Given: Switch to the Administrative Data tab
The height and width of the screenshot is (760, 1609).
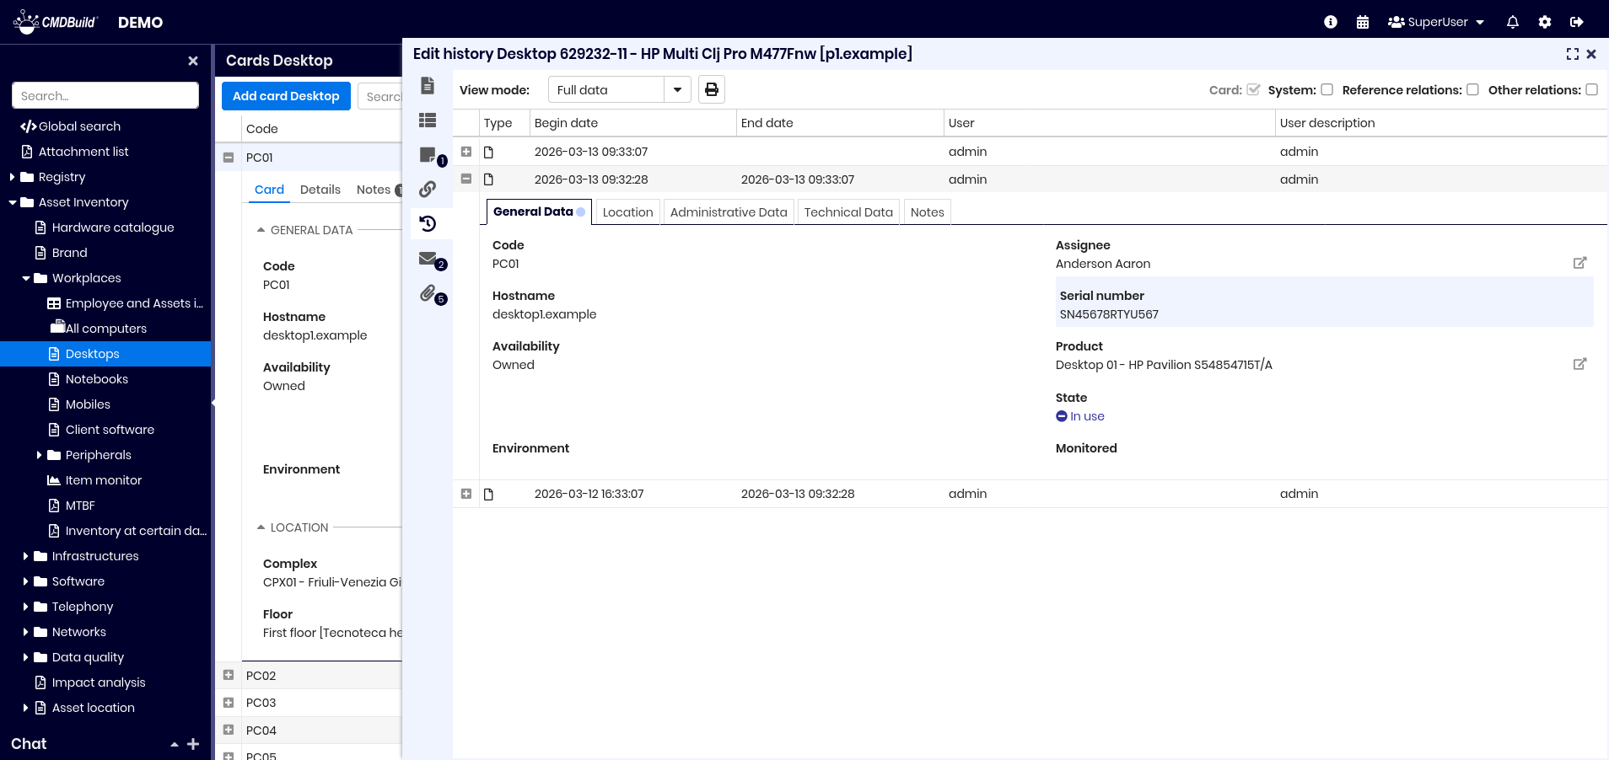Looking at the screenshot, I should [x=728, y=212].
